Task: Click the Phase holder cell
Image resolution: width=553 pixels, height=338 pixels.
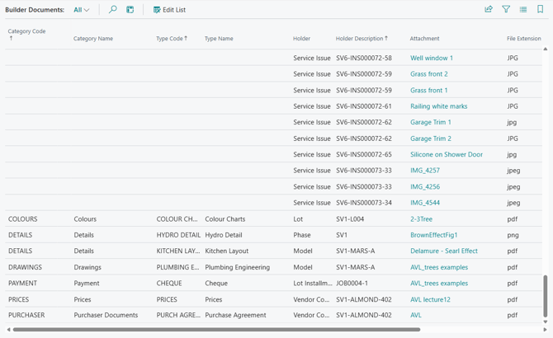Action: click(302, 235)
